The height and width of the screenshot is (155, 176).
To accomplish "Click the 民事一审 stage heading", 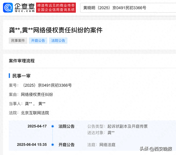I will [21, 76].
